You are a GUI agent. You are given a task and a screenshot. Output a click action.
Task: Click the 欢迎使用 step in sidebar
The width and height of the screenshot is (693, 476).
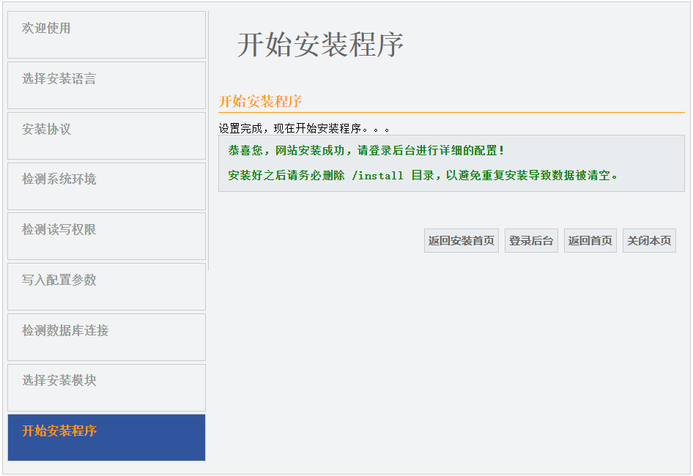click(106, 34)
